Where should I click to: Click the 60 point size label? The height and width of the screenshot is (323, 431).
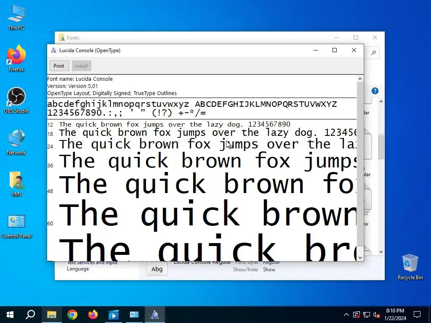point(50,224)
